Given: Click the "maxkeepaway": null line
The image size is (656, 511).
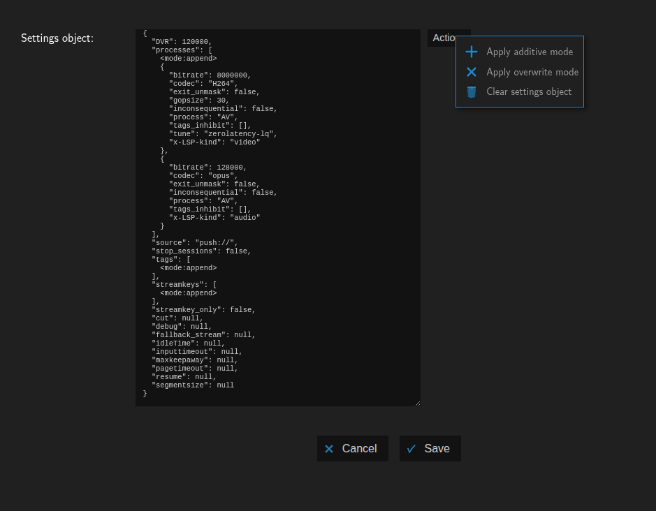Looking at the screenshot, I should click(194, 360).
